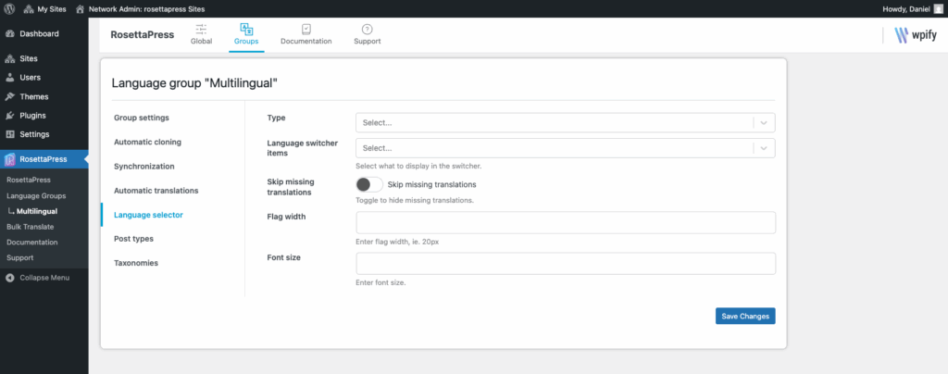
Task: Open Support sidebar submenu link
Action: pos(20,257)
